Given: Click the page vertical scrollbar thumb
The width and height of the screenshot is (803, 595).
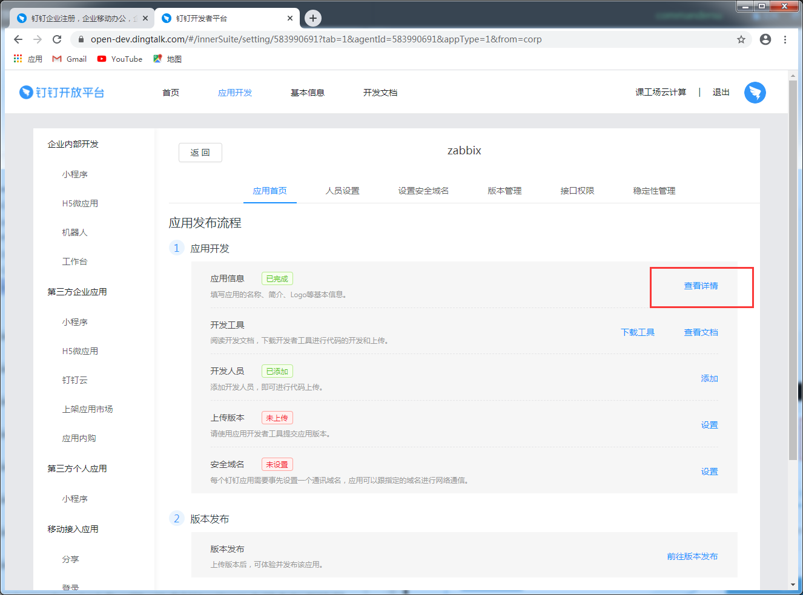Looking at the screenshot, I should click(x=793, y=269).
